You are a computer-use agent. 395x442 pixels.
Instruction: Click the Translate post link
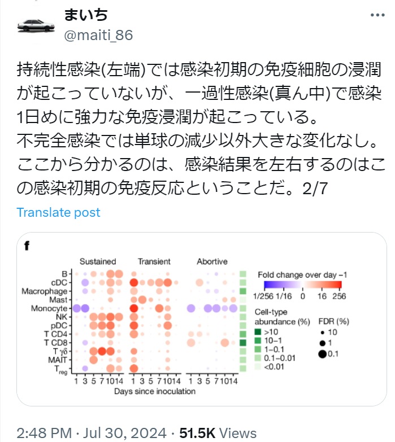coord(58,212)
